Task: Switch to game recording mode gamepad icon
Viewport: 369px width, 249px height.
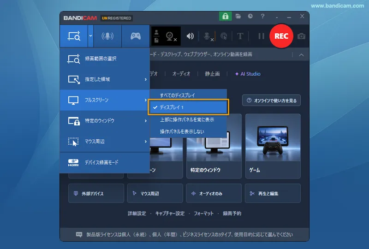Action: 136,36
